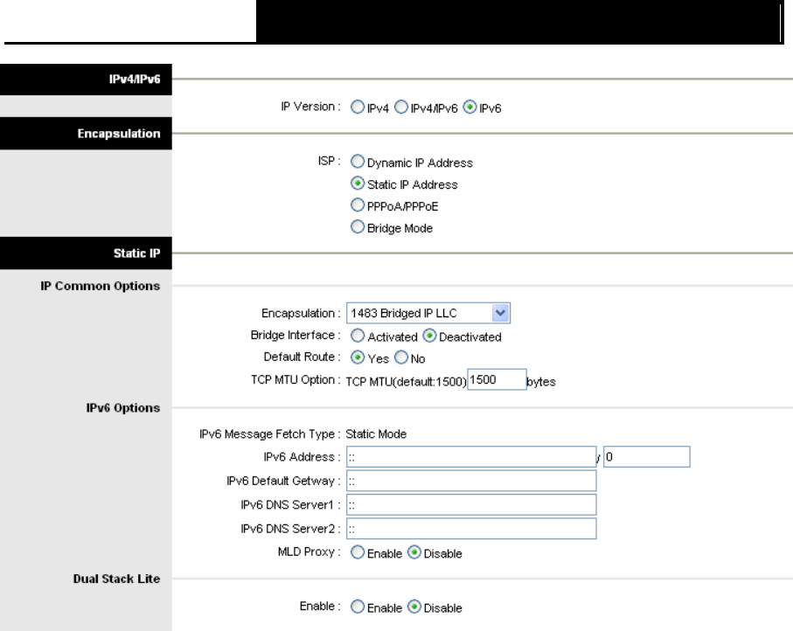Image resolution: width=793 pixels, height=631 pixels.
Task: Select IPv6 IP Version radio button
Action: [x=470, y=107]
